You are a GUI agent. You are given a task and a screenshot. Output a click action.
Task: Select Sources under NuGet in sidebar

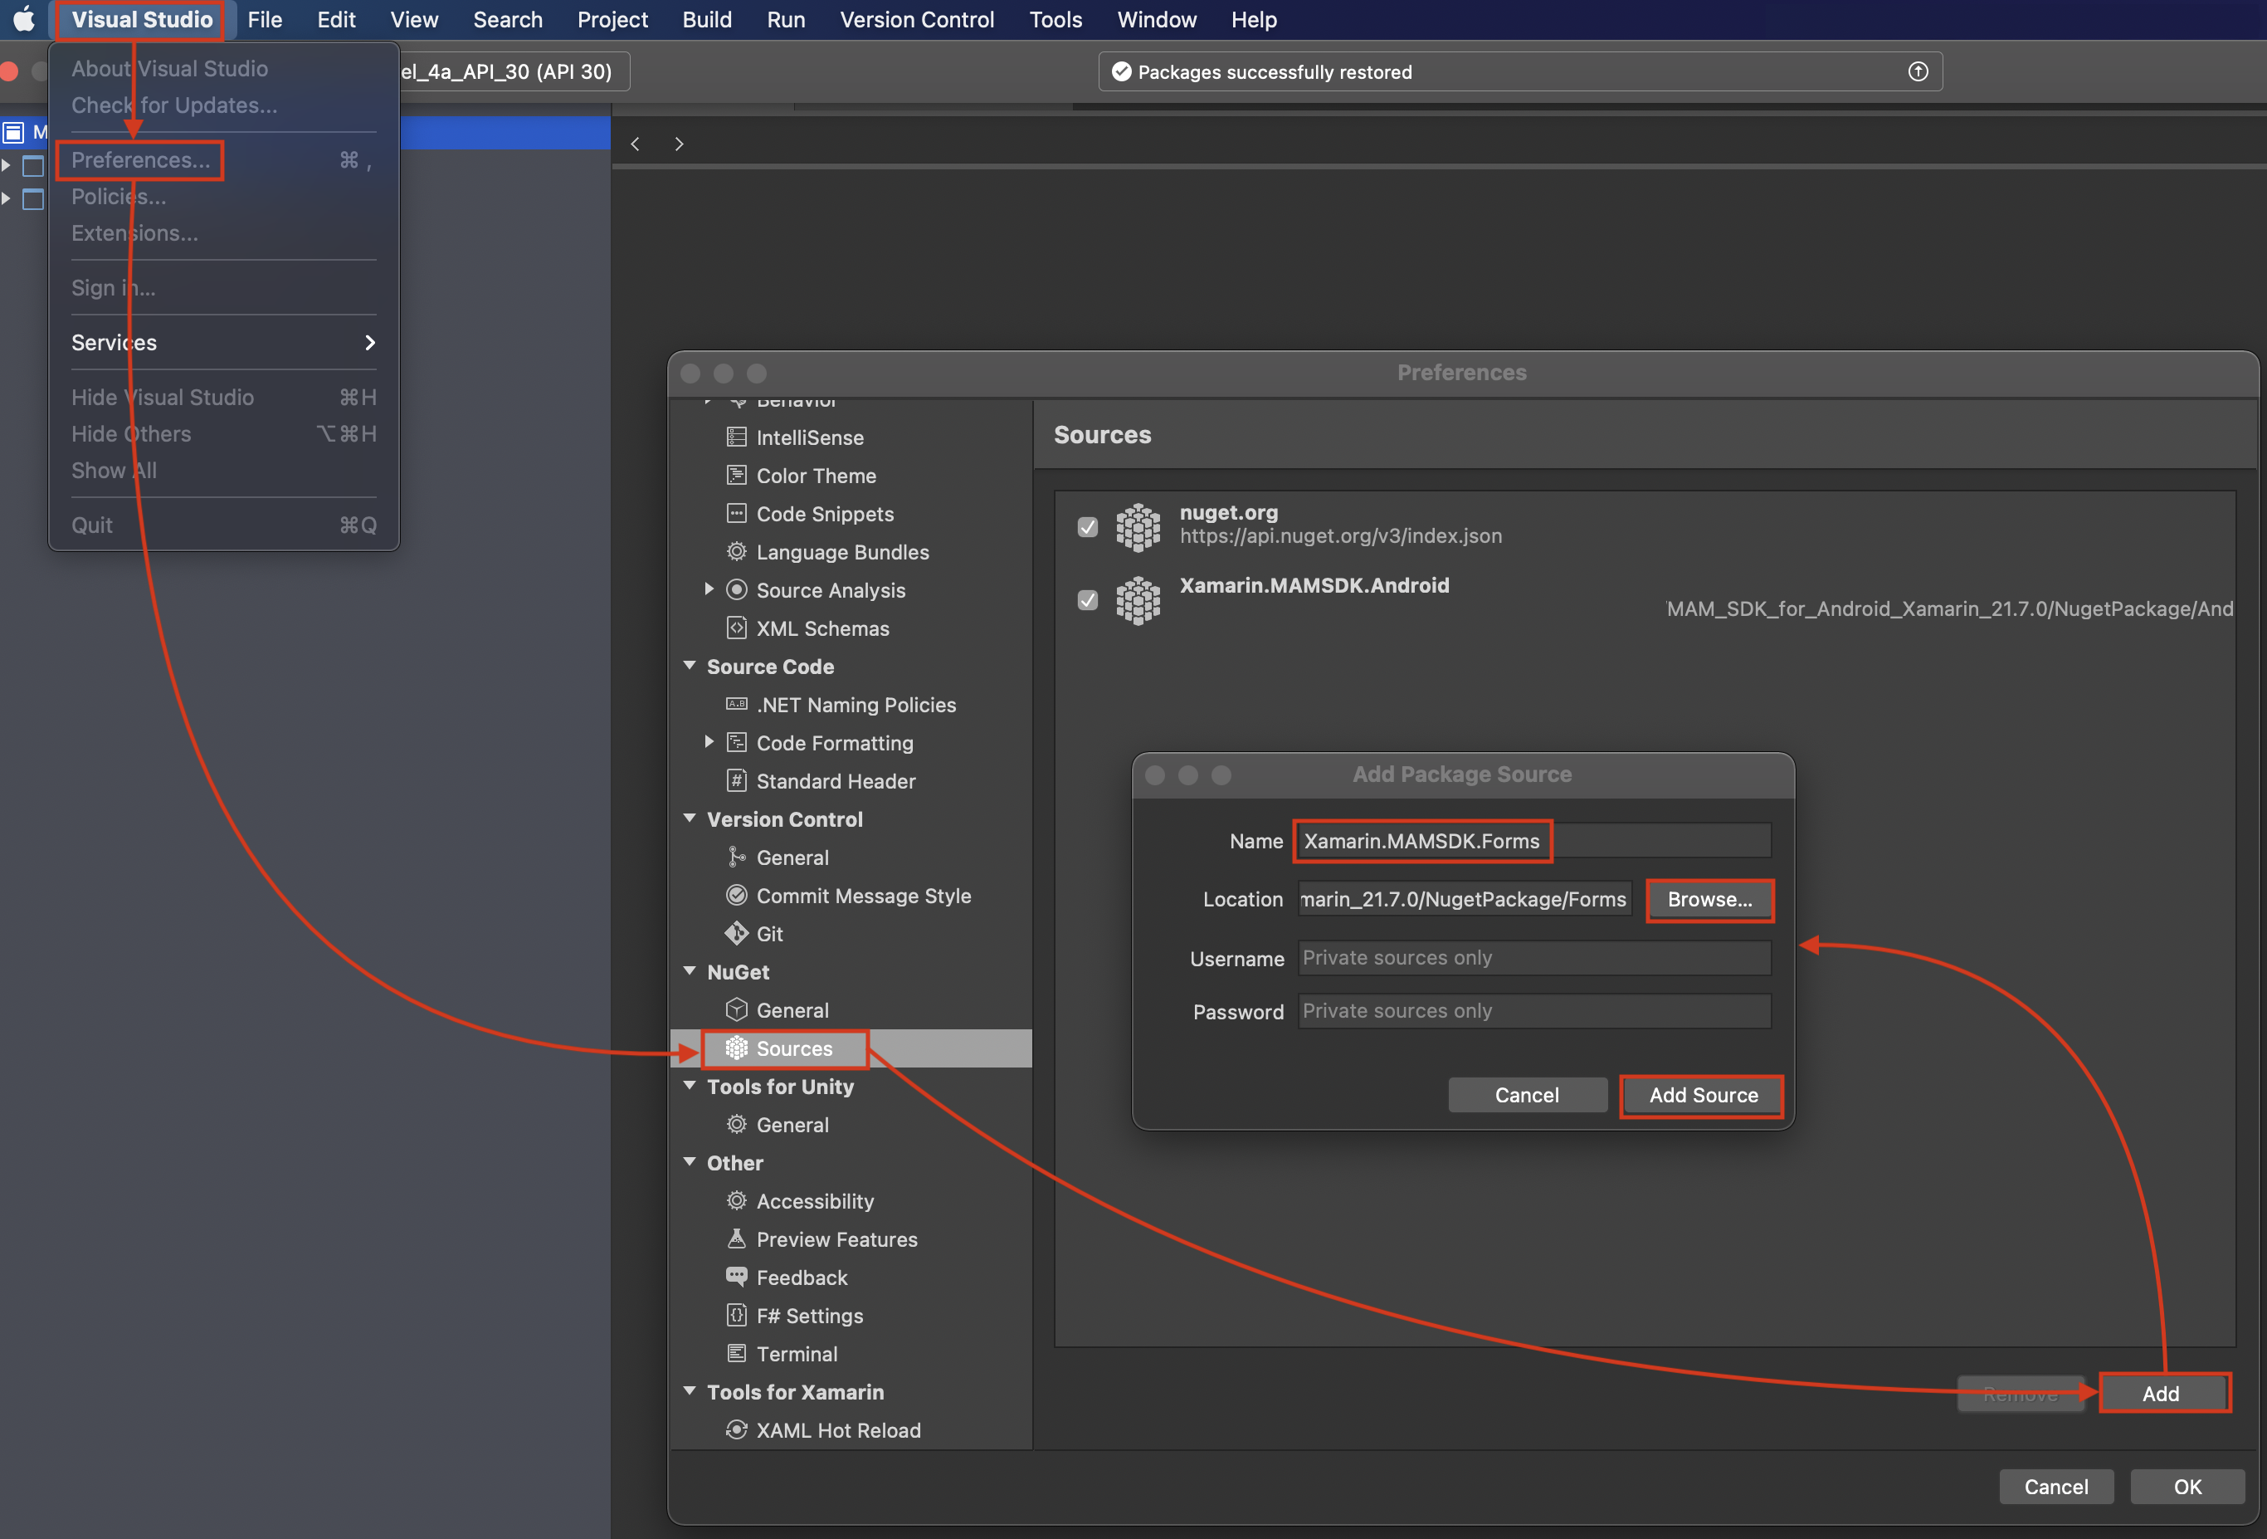(794, 1048)
